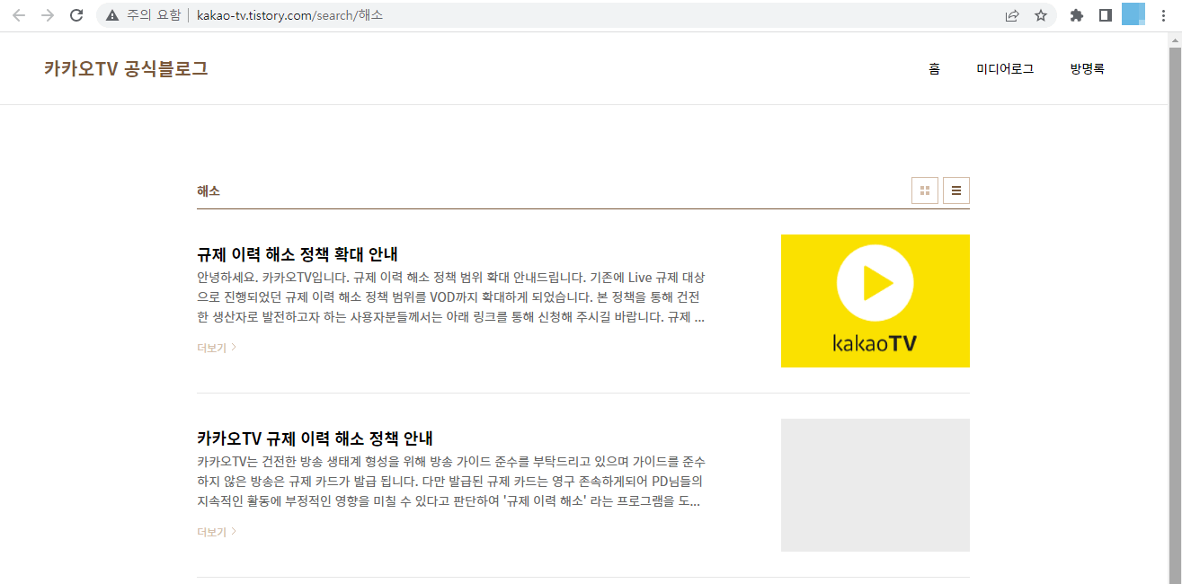Click the kakaoTV video thumbnail image
The height and width of the screenshot is (584, 1182).
click(875, 300)
